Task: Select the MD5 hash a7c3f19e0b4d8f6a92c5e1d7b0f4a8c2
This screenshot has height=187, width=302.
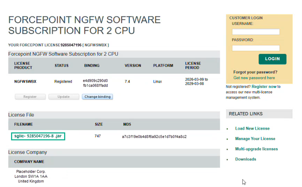Action: [x=154, y=137]
